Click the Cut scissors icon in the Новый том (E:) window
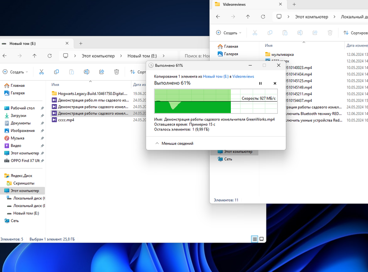 pyautogui.click(x=42, y=72)
